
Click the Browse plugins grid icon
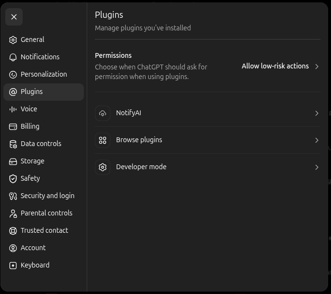103,140
